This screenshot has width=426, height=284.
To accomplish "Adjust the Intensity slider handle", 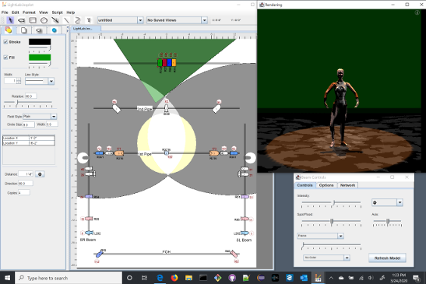I will pyautogui.click(x=333, y=202).
